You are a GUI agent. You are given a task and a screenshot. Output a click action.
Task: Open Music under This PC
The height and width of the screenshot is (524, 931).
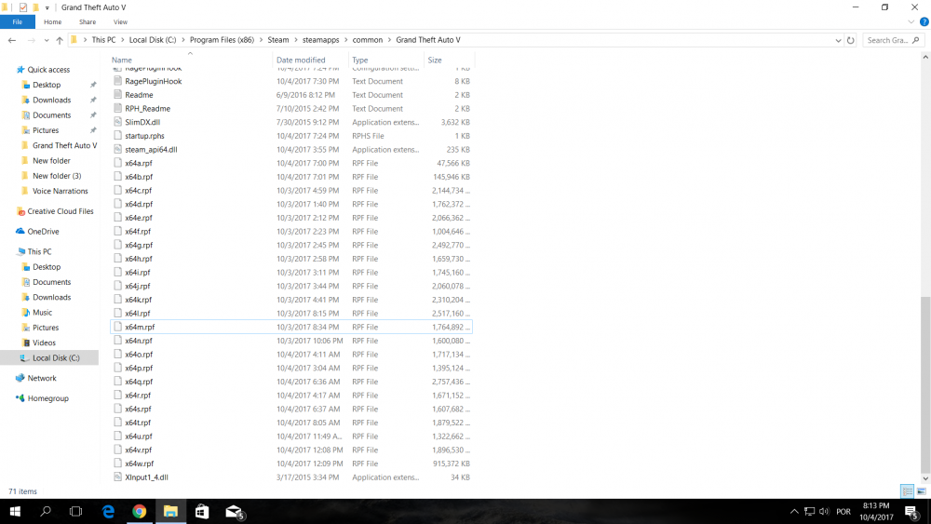click(42, 312)
